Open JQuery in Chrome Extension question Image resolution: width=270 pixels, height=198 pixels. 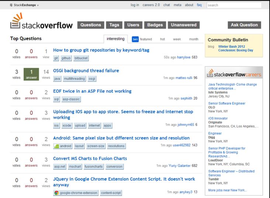(x=124, y=182)
